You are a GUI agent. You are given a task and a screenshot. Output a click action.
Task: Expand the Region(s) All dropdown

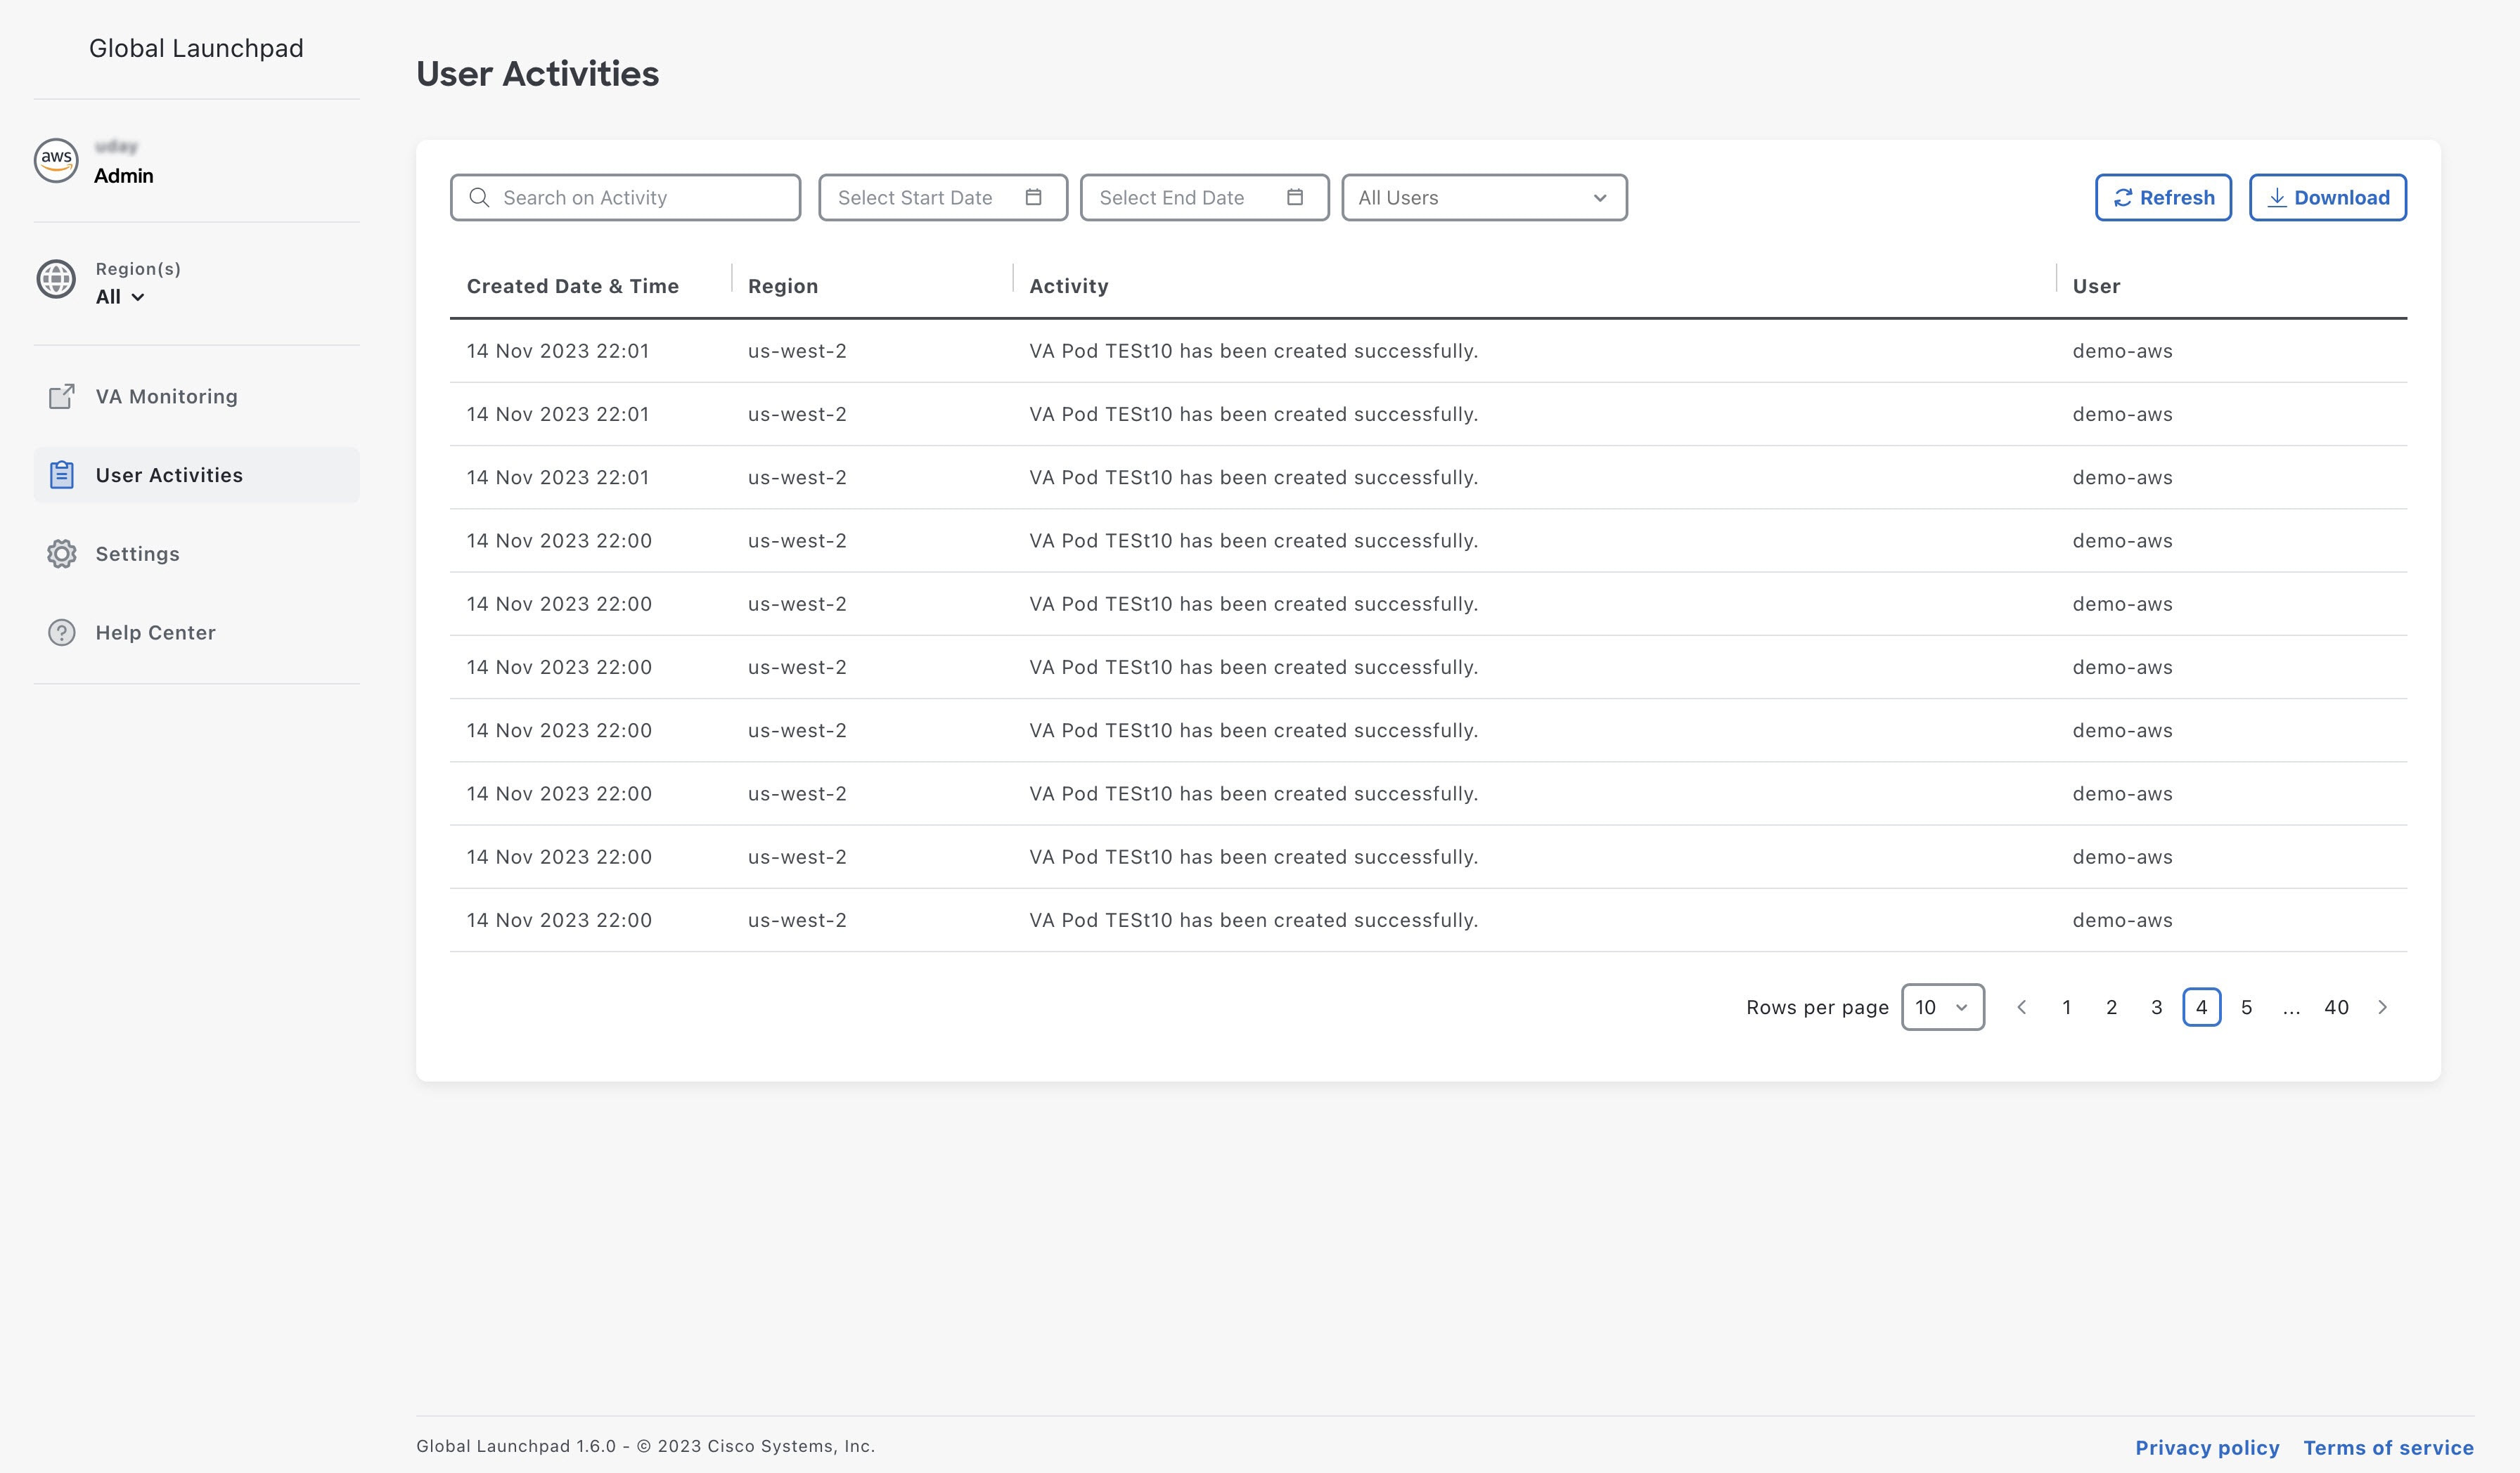point(120,297)
